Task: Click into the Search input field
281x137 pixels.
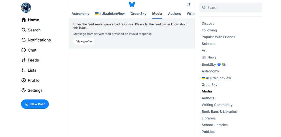Action: [x=231, y=8]
